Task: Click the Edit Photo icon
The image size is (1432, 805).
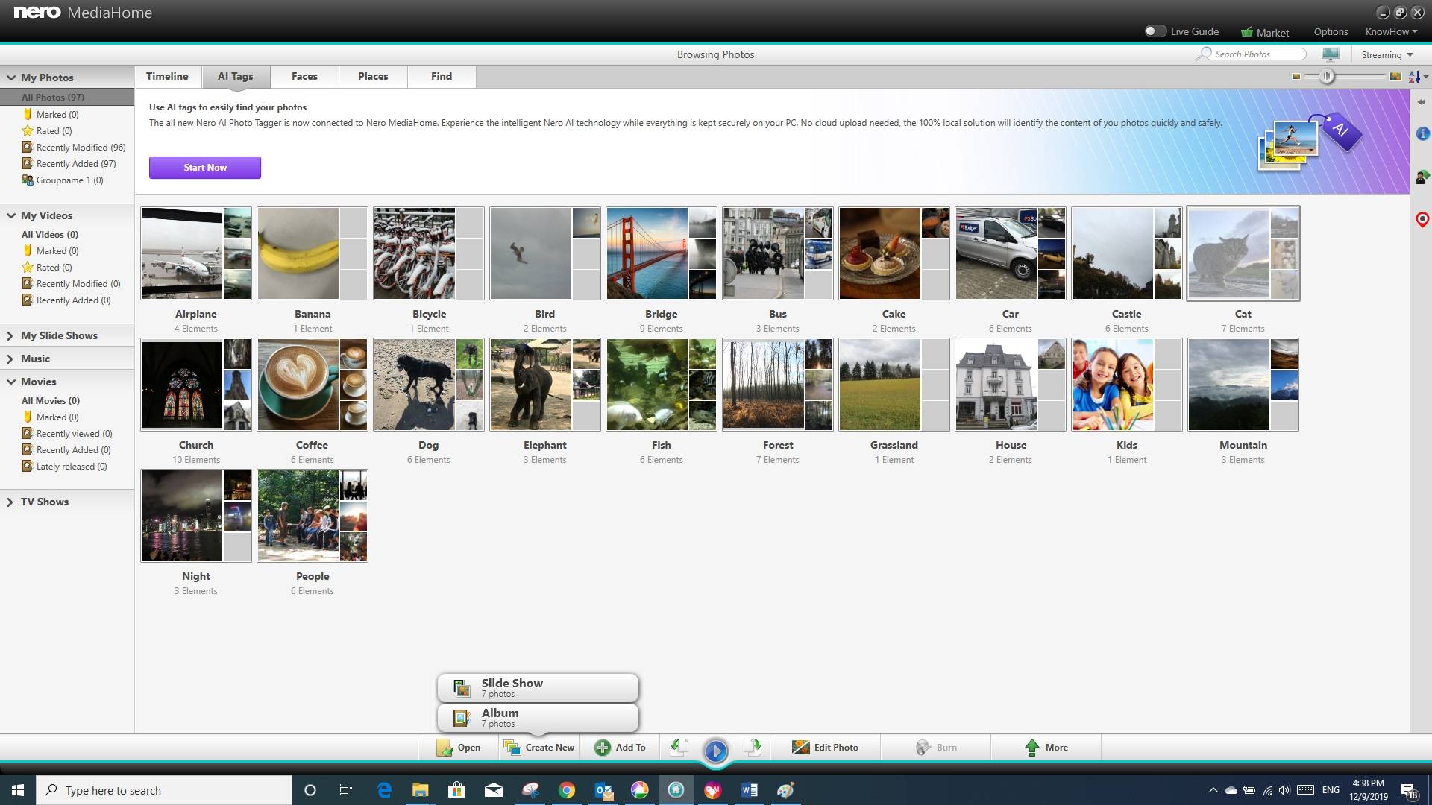Action: [800, 747]
